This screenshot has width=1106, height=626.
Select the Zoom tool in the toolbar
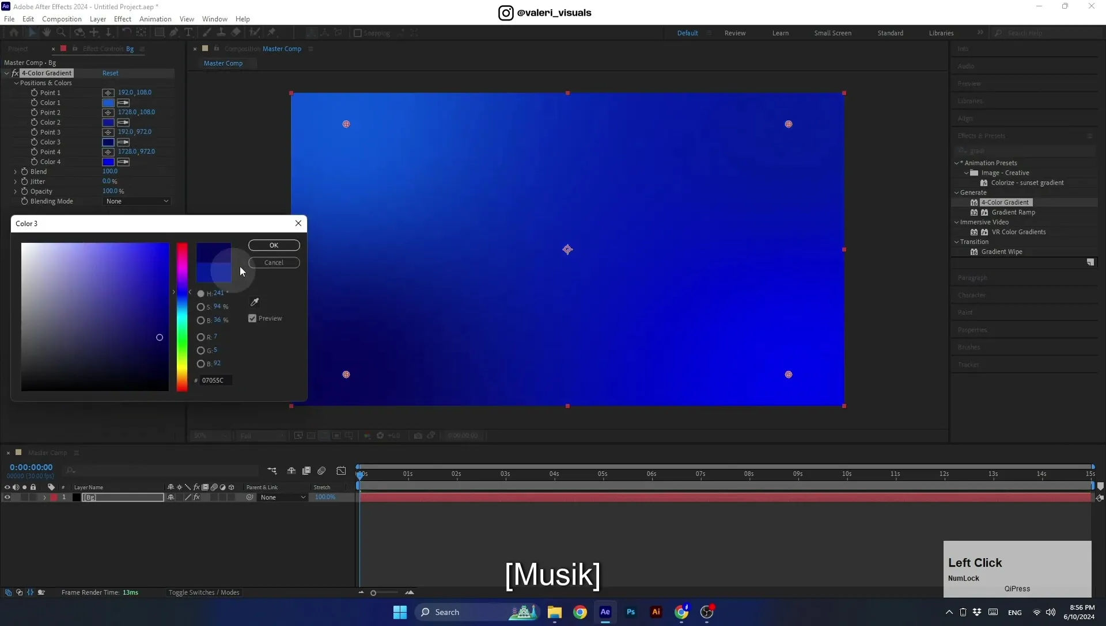pyautogui.click(x=60, y=33)
